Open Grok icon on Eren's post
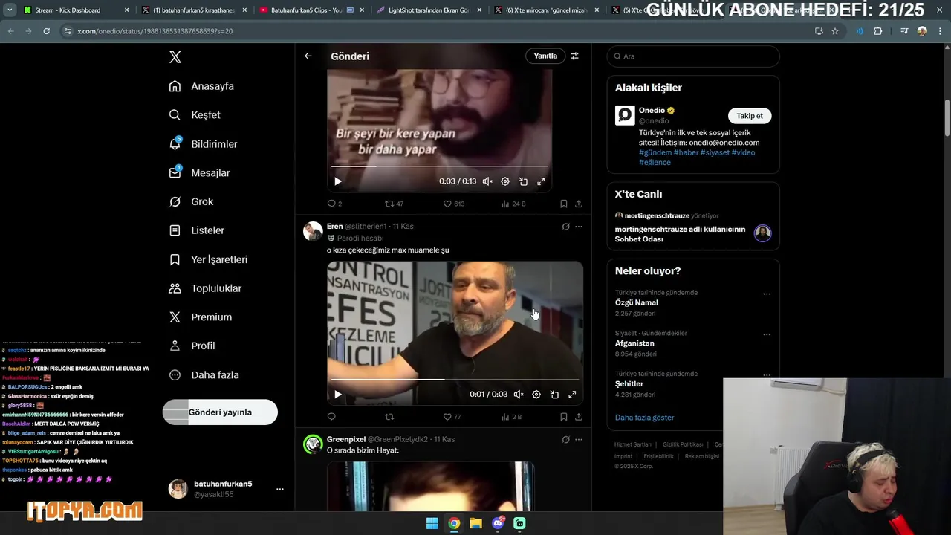Image resolution: width=951 pixels, height=535 pixels. tap(565, 227)
